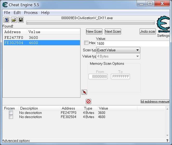Click the Cheat Engine title bar icon

[5, 5]
